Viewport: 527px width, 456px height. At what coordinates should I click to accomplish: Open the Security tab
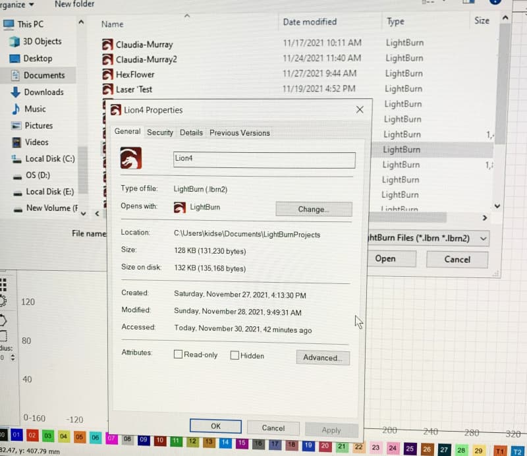pyautogui.click(x=160, y=132)
